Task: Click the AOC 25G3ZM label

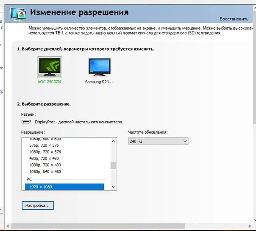Action: click(49, 82)
